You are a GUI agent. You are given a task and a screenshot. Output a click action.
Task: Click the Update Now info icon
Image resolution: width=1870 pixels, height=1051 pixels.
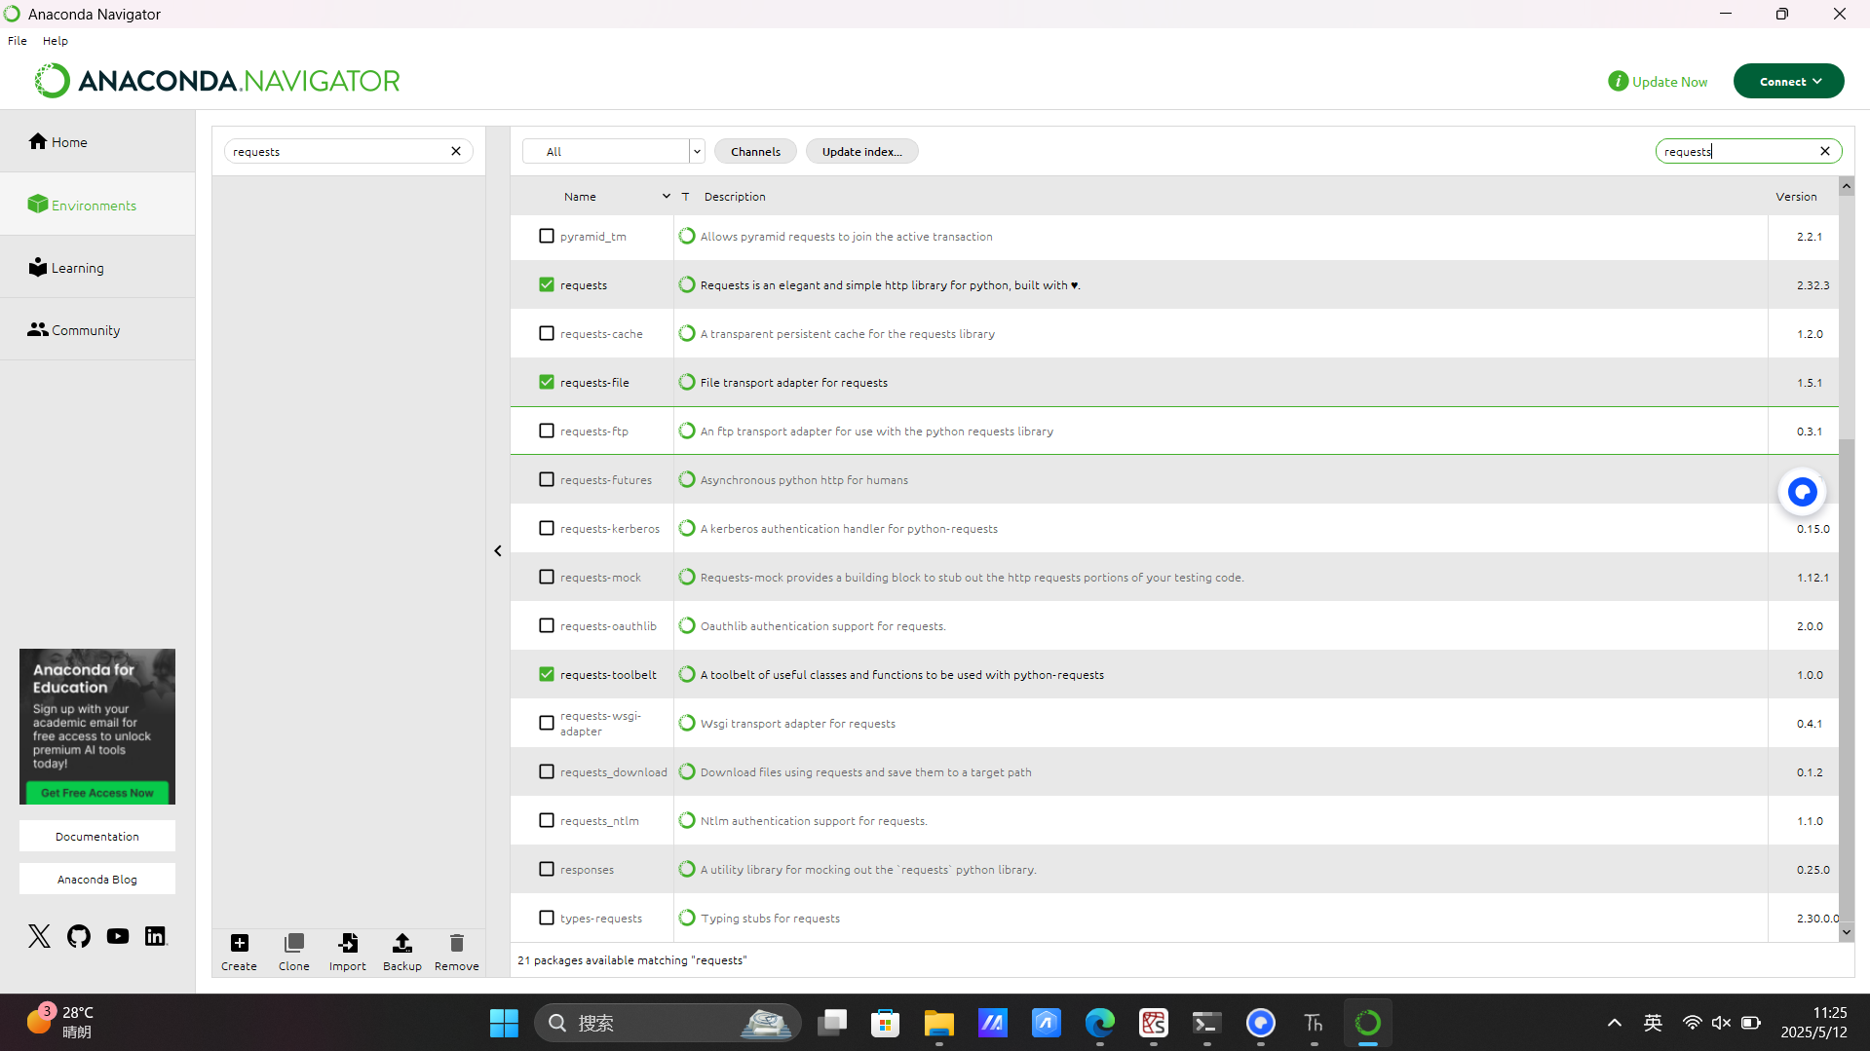(1618, 82)
